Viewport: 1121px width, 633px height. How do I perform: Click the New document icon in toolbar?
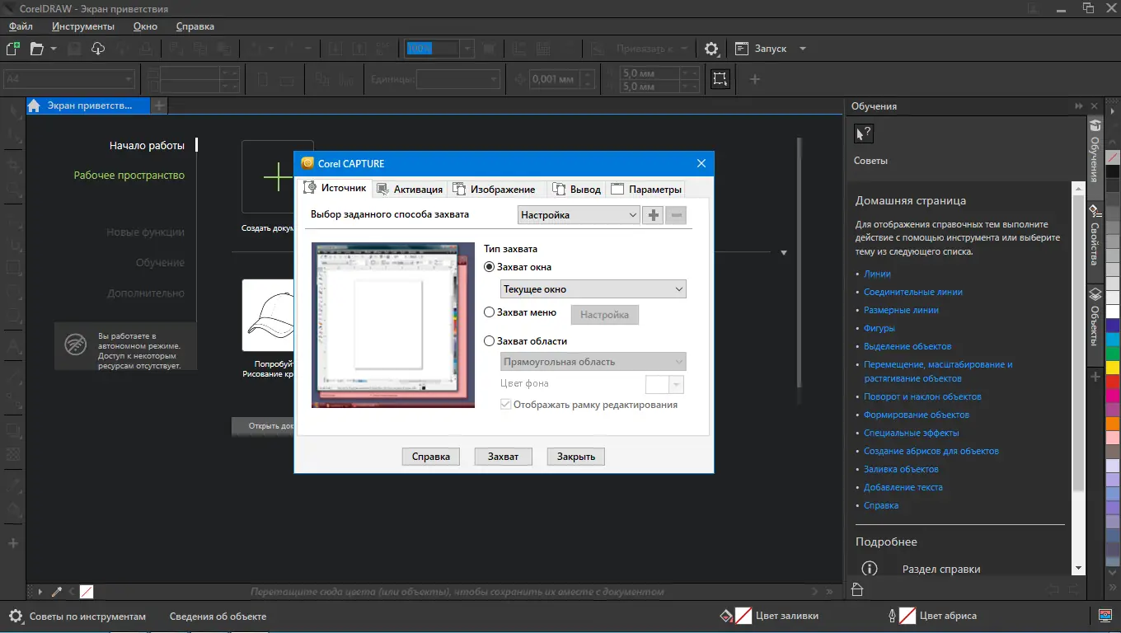[13, 49]
